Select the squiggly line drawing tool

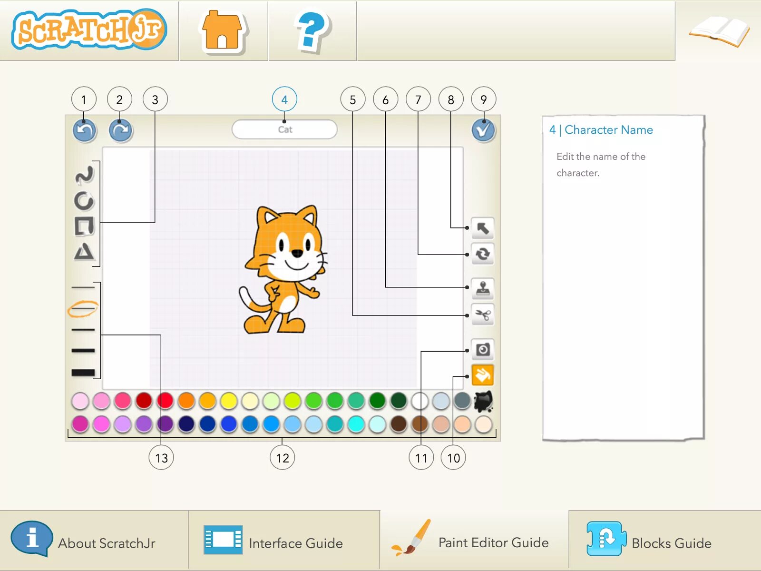coord(85,175)
